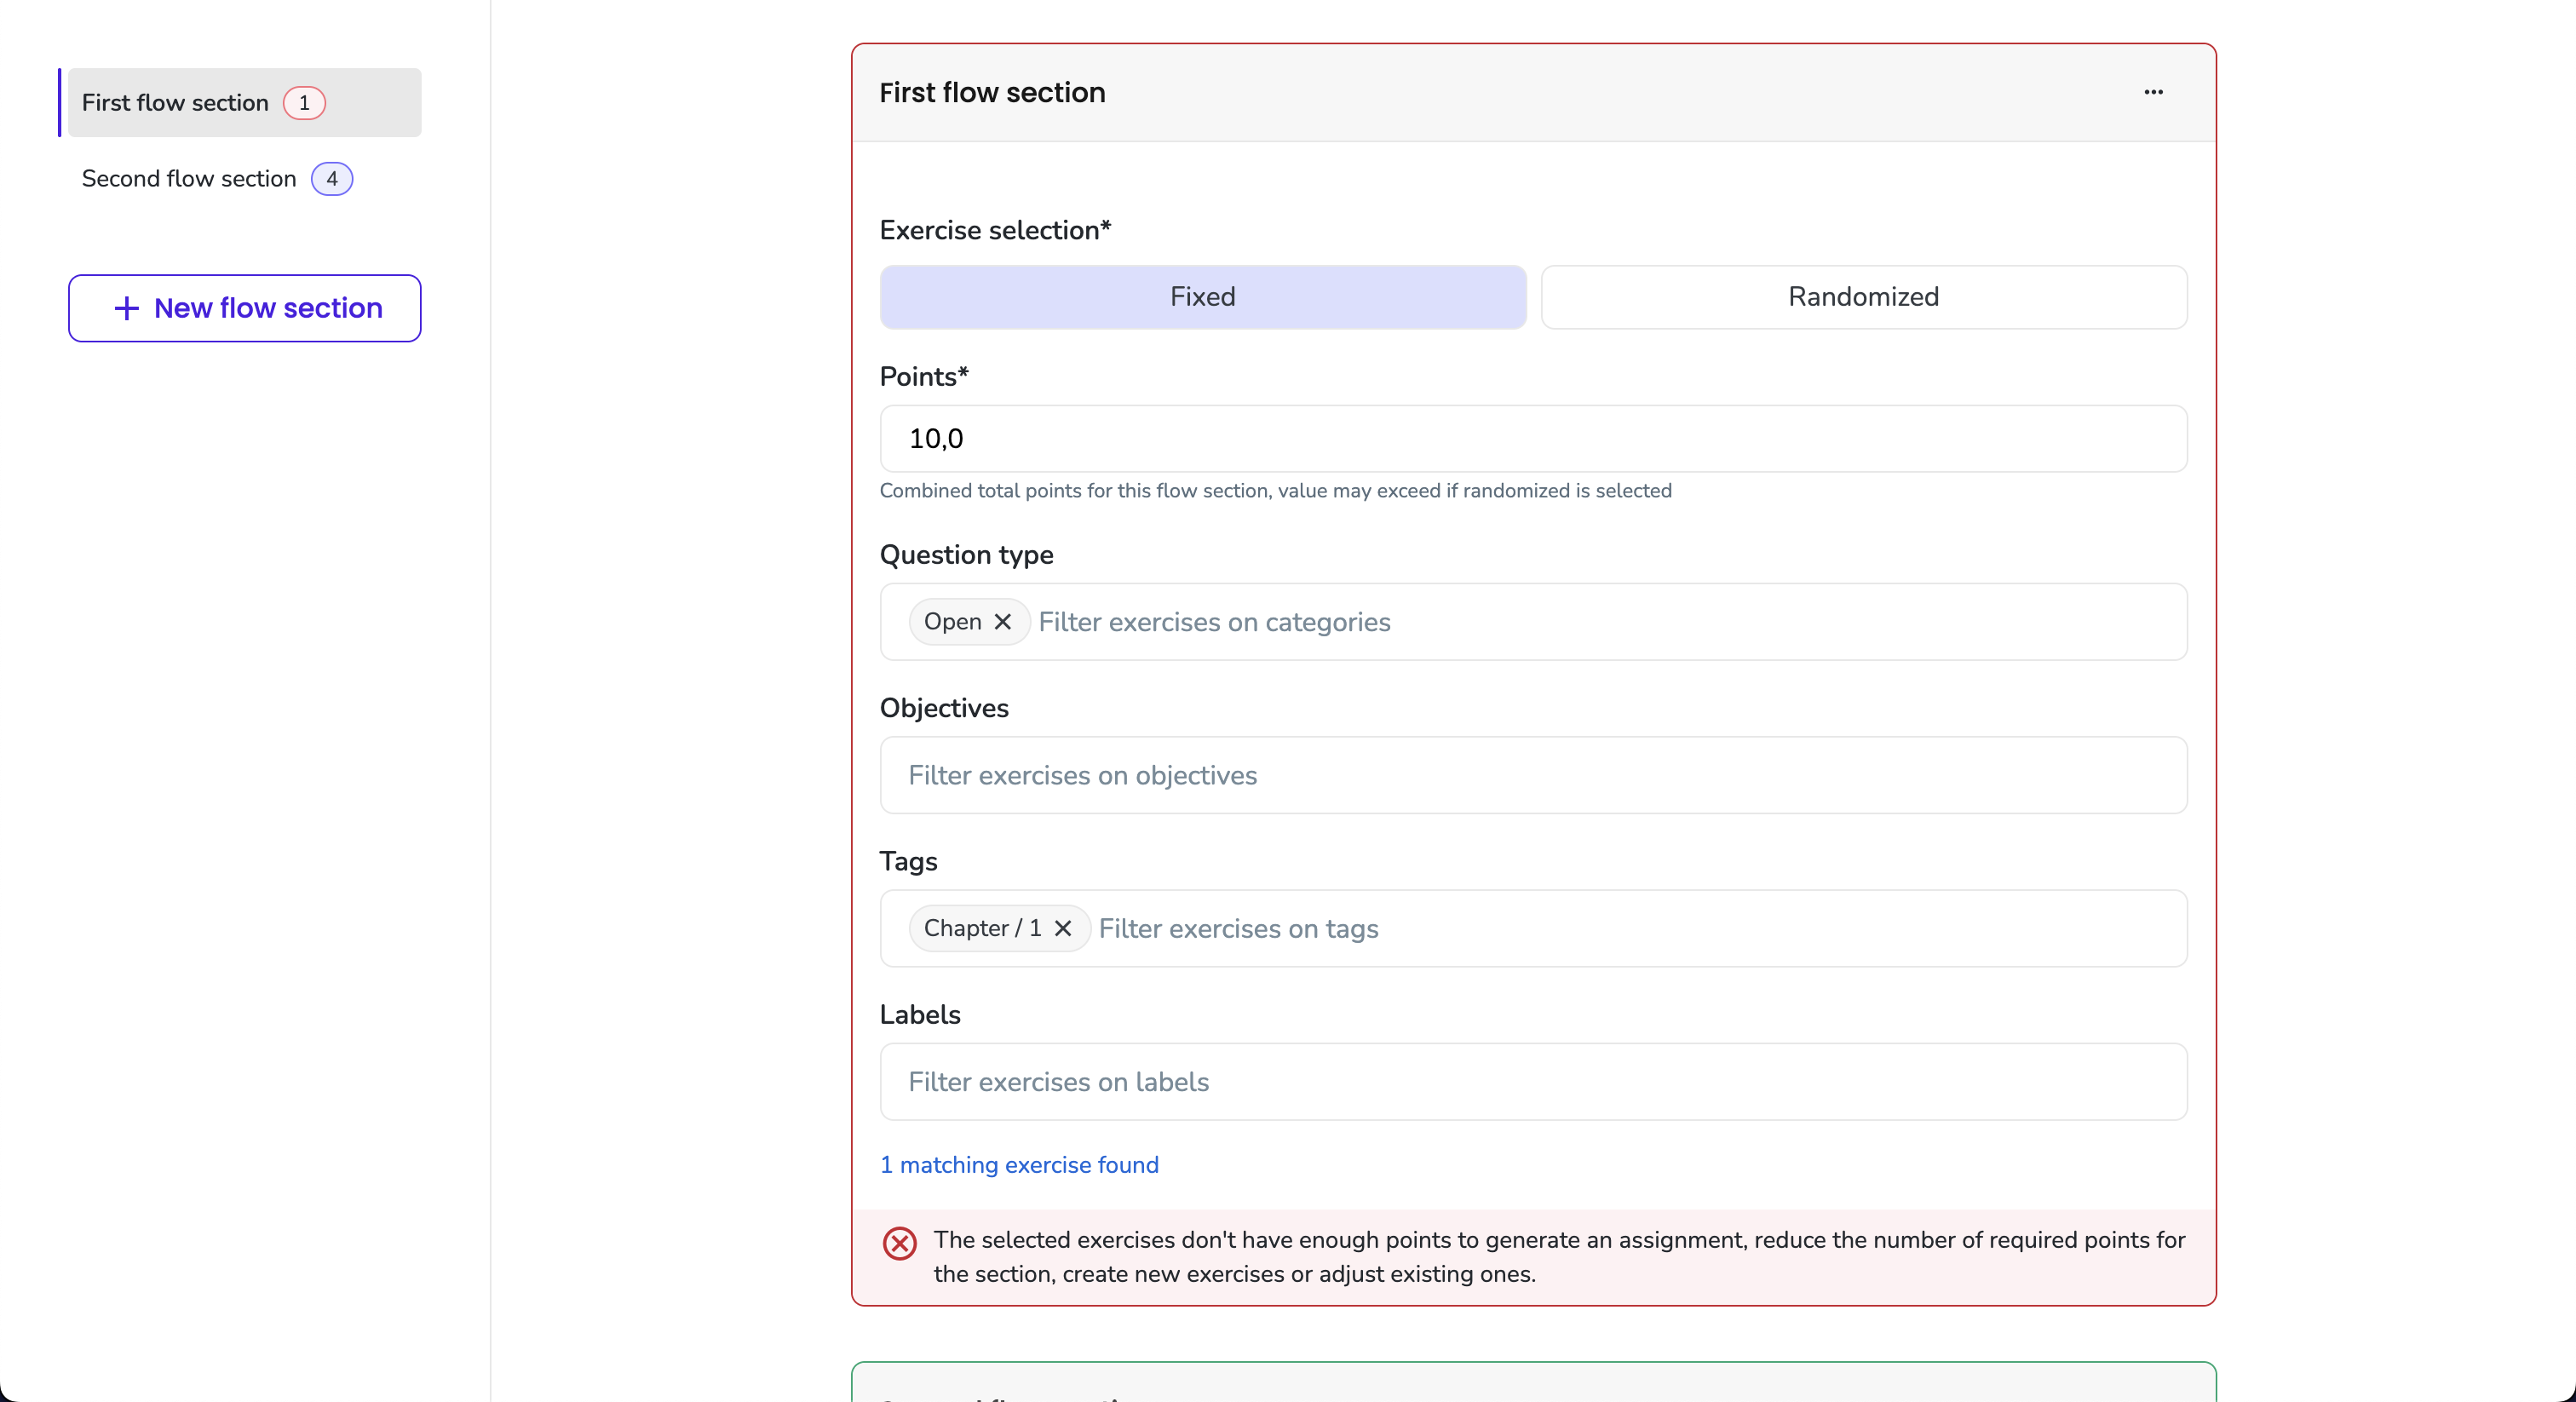This screenshot has height=1402, width=2576.
Task: Click the badge 4 on Second flow section
Action: coord(332,178)
